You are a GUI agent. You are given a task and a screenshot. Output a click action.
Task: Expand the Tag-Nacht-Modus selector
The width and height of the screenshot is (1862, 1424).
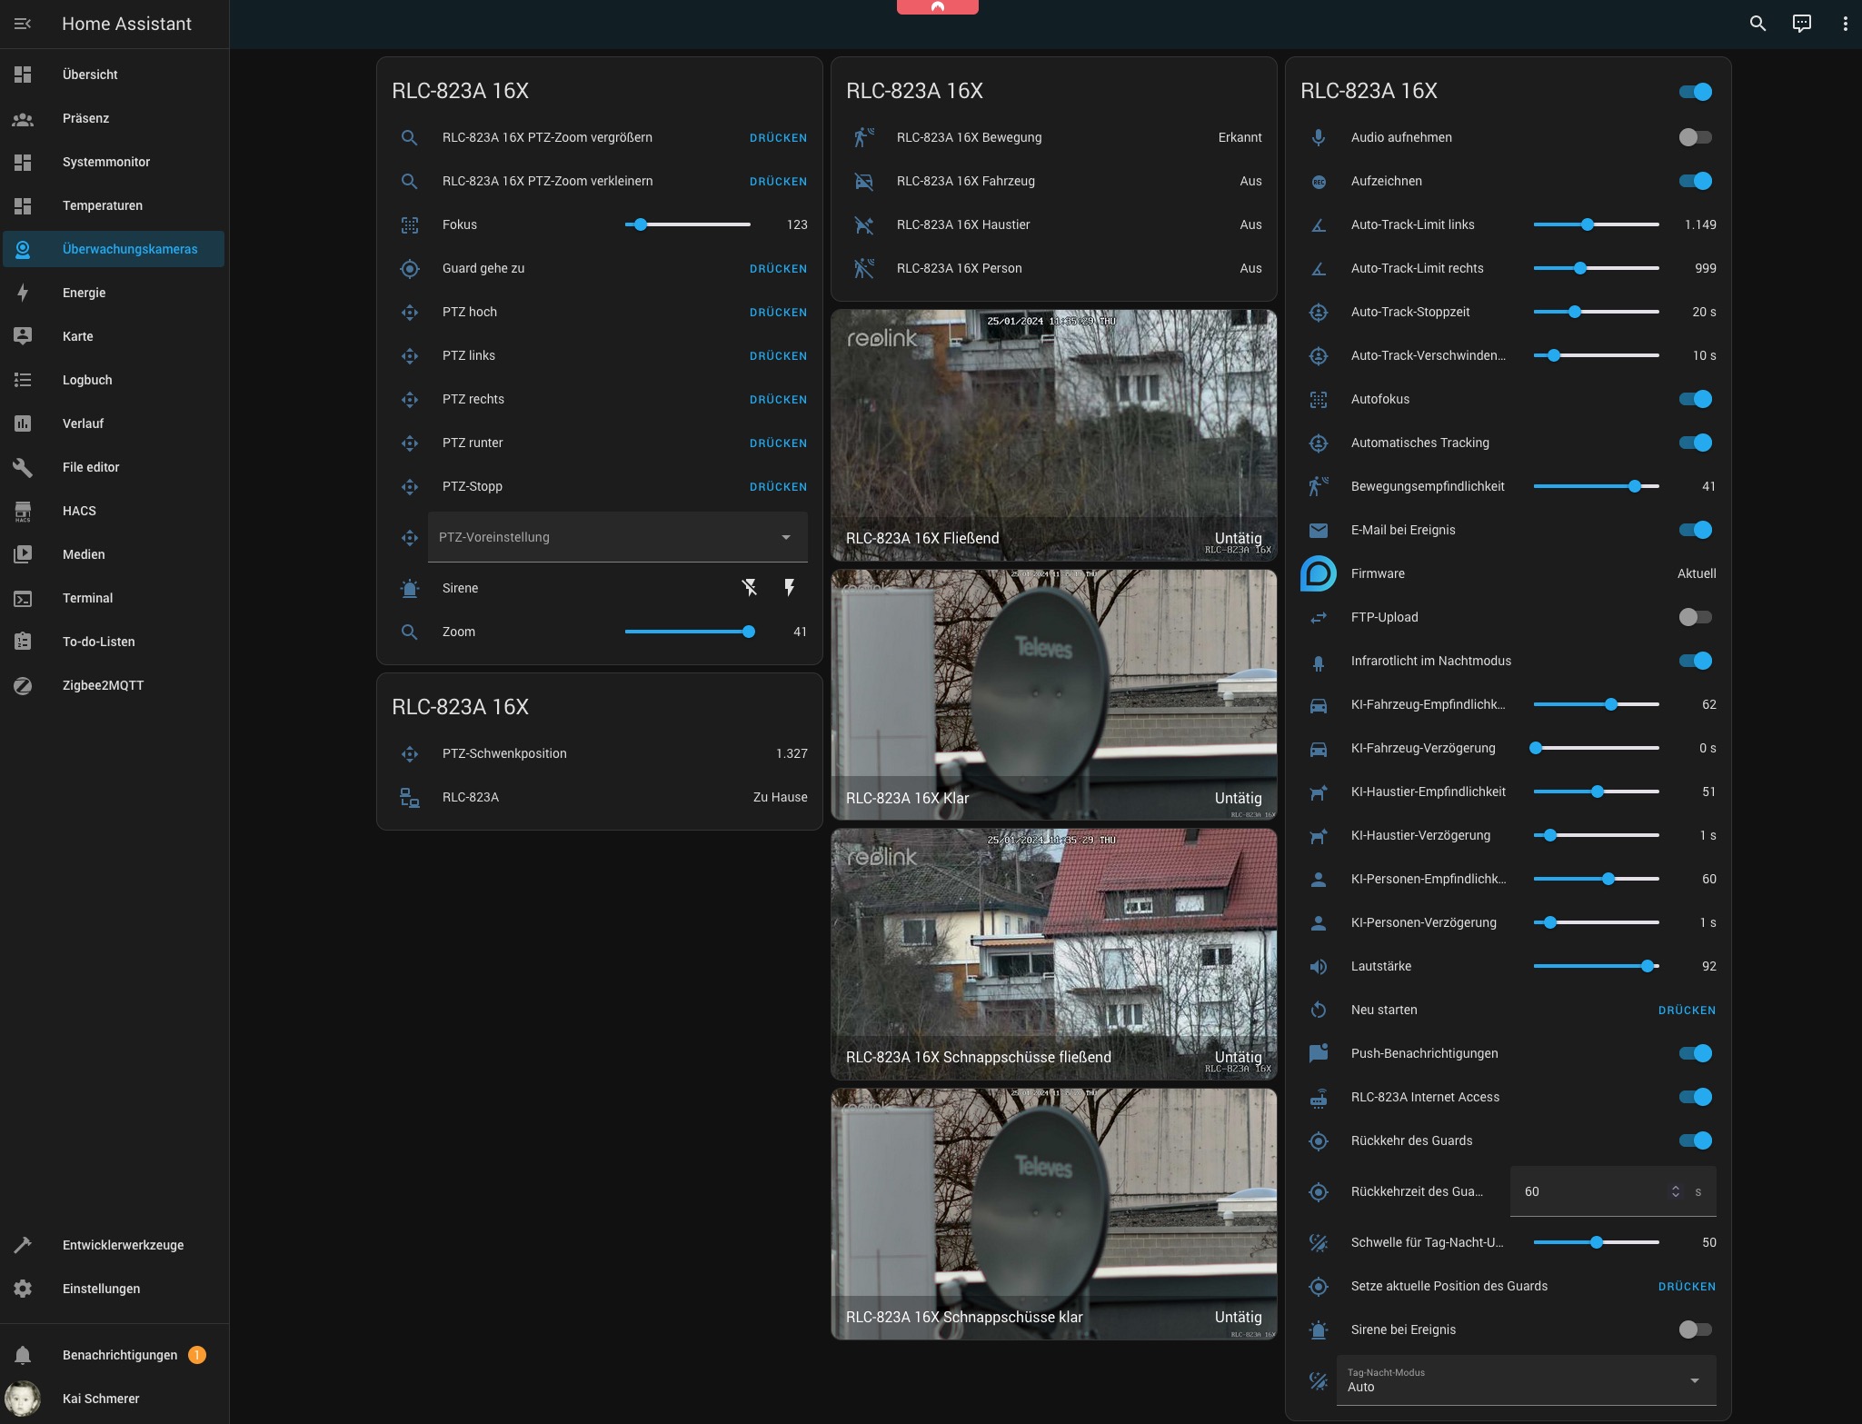click(1526, 1380)
